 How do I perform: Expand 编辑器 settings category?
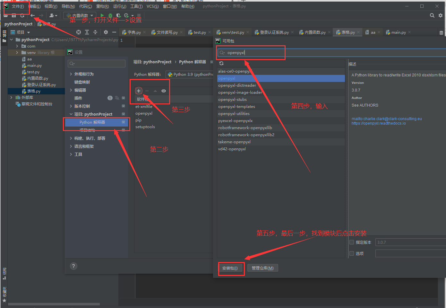[x=71, y=90]
